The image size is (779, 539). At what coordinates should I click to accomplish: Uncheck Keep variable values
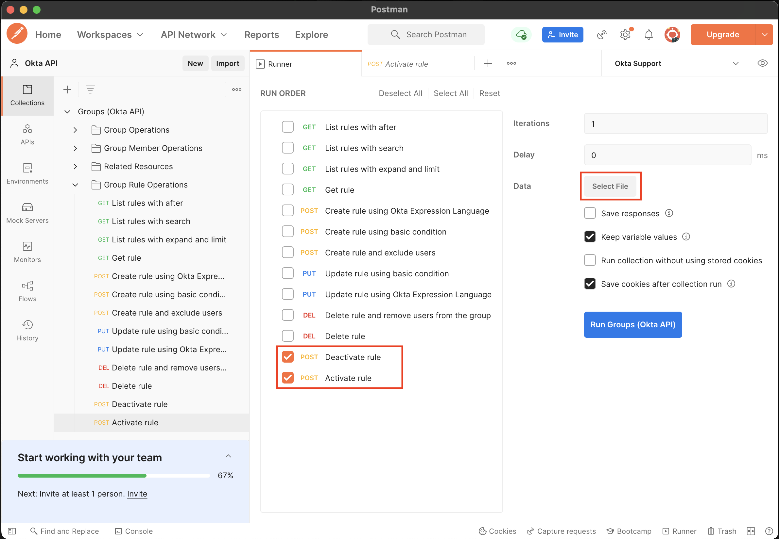tap(590, 237)
